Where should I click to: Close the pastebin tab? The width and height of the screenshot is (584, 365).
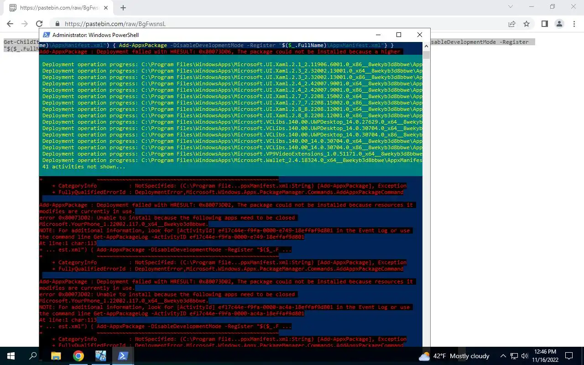click(x=106, y=8)
